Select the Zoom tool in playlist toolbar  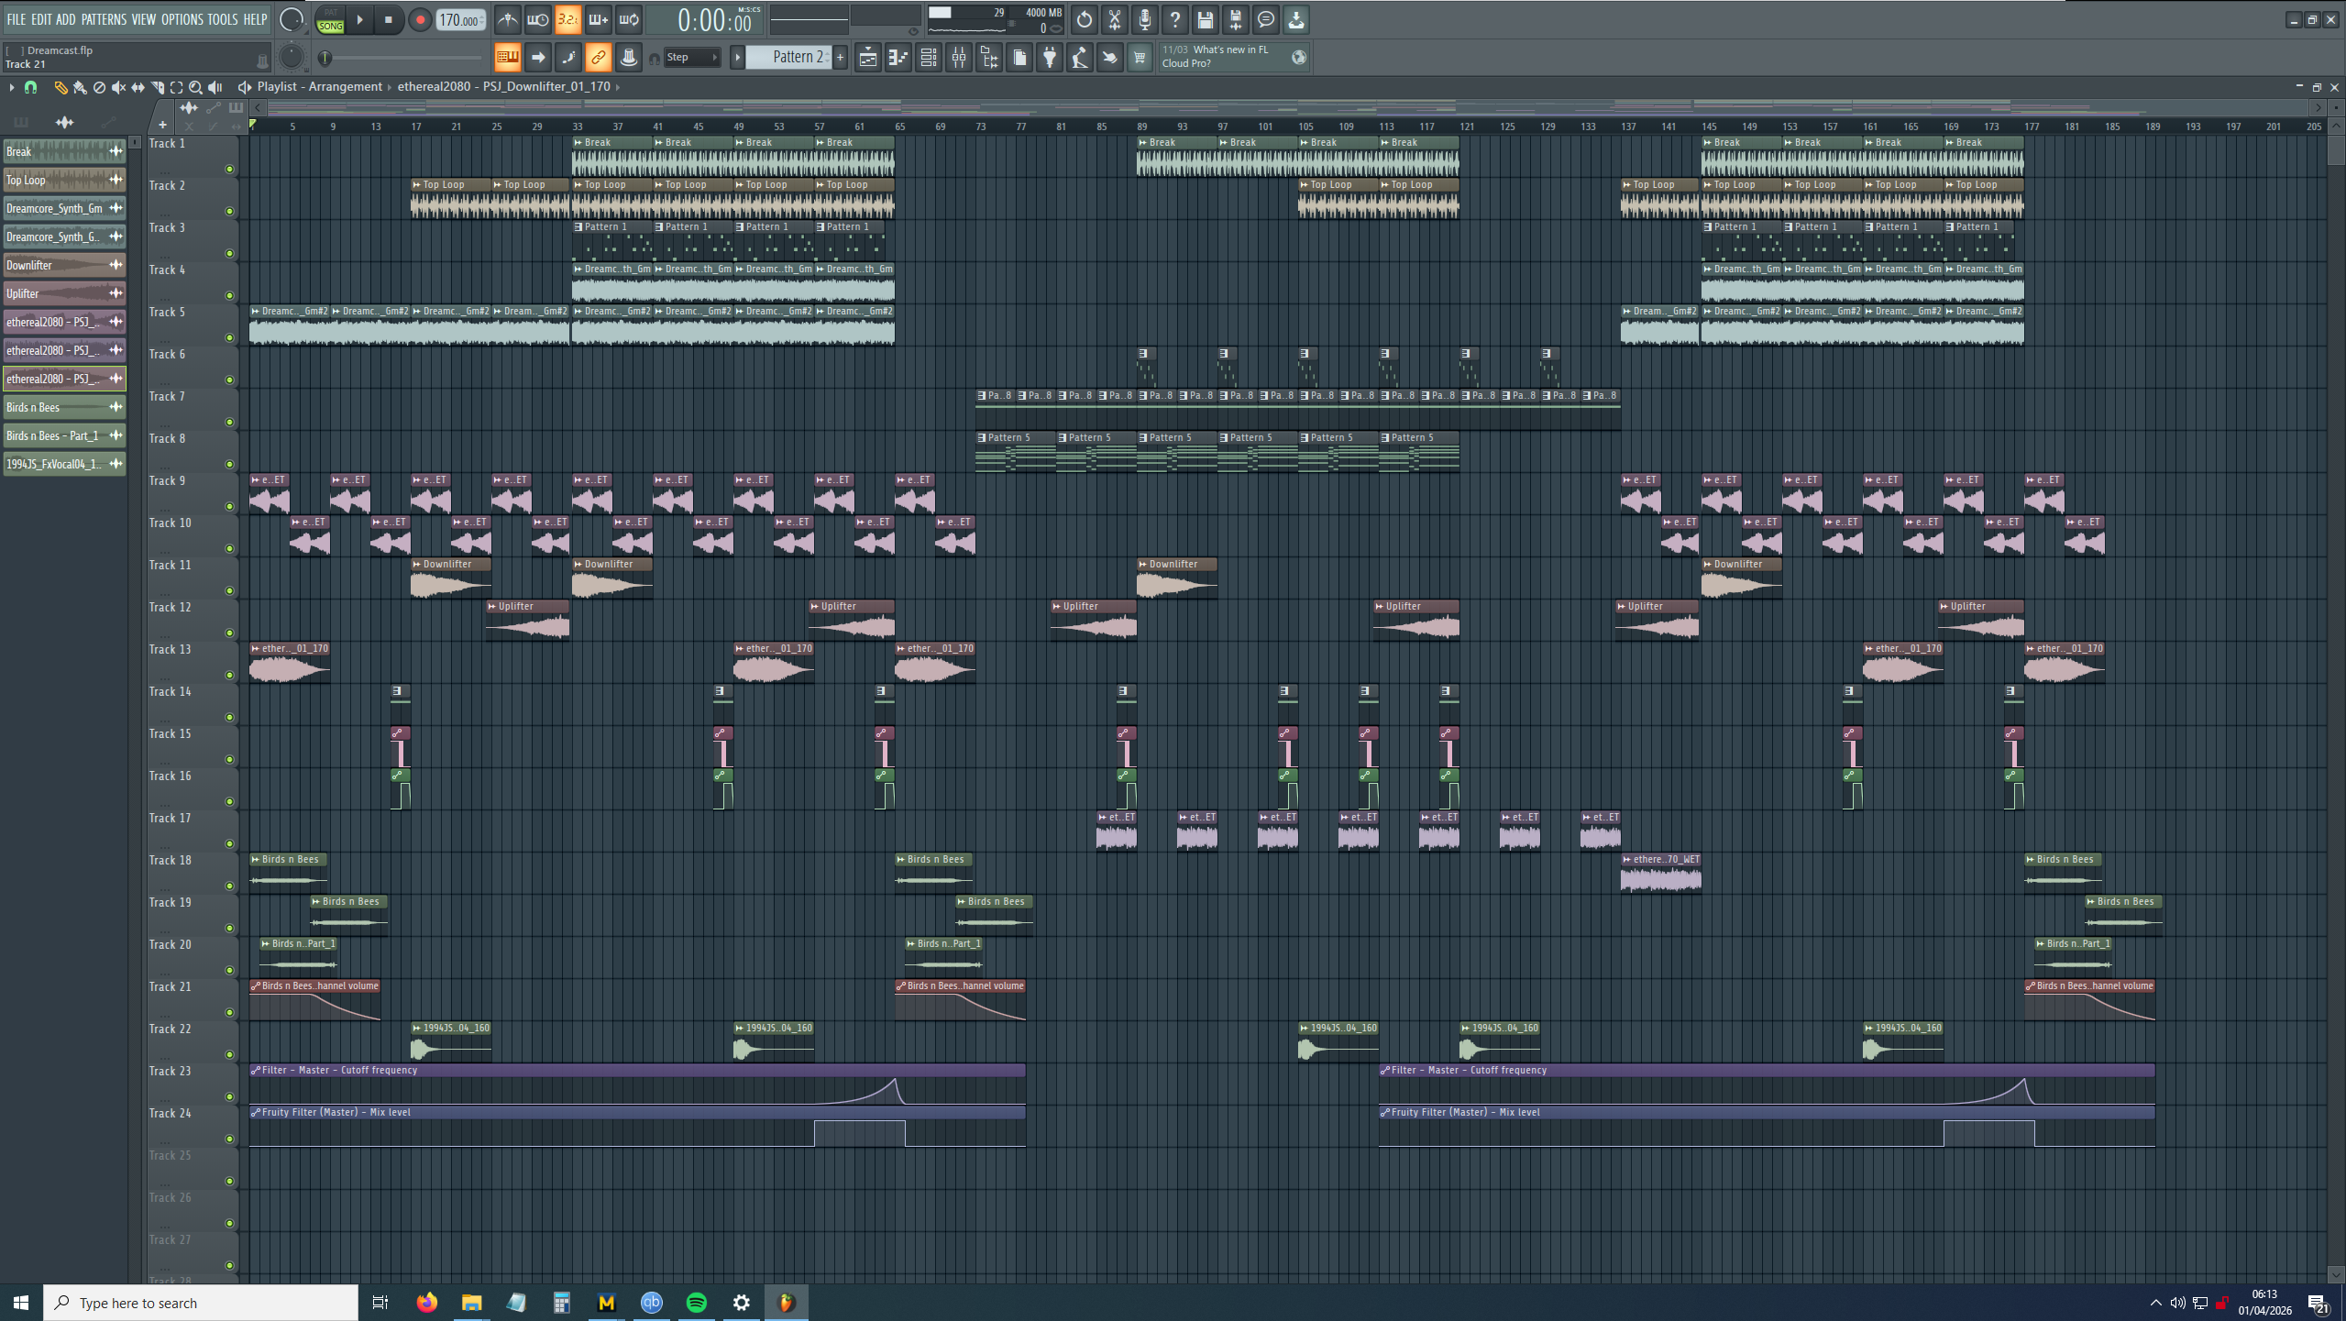click(195, 87)
